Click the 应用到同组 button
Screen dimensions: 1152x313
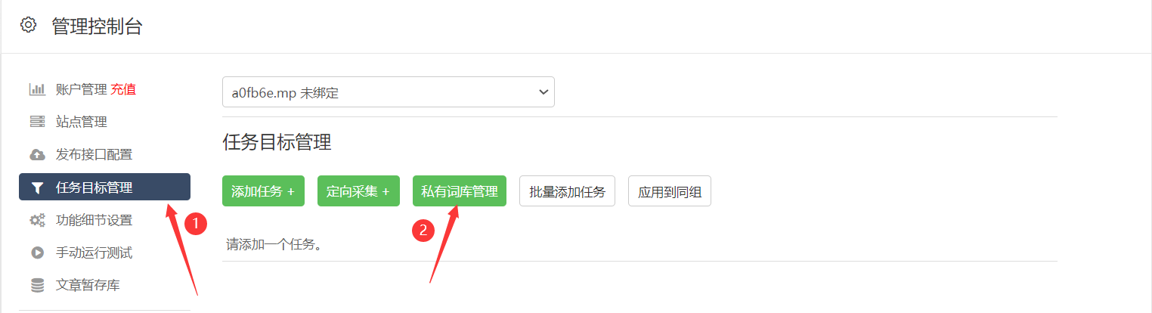(x=670, y=191)
